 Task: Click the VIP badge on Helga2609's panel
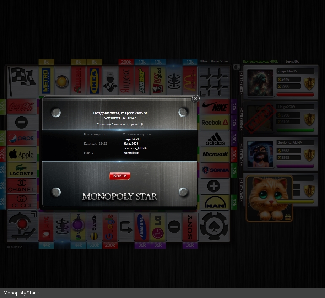309,119
